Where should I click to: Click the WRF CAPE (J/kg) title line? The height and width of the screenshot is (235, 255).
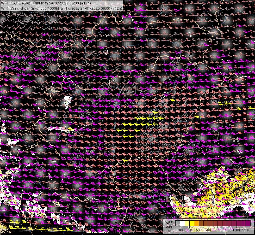pos(46,3)
